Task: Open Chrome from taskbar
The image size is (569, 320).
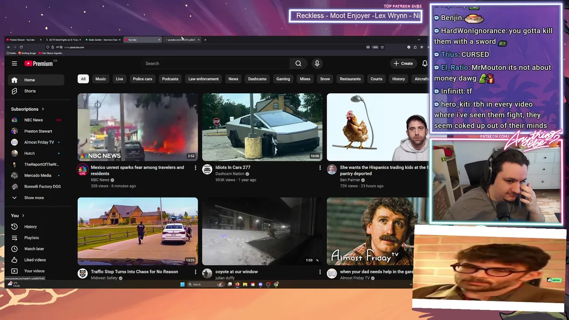Action: click(x=276, y=284)
